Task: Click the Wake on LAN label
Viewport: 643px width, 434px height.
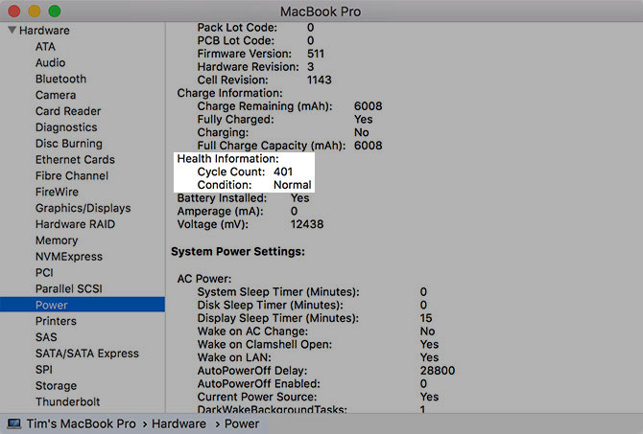Action: [x=234, y=357]
